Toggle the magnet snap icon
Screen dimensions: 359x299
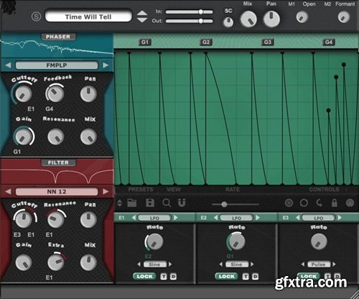point(182,203)
